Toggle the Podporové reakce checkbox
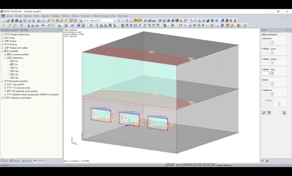The image size is (292, 176). point(5,48)
